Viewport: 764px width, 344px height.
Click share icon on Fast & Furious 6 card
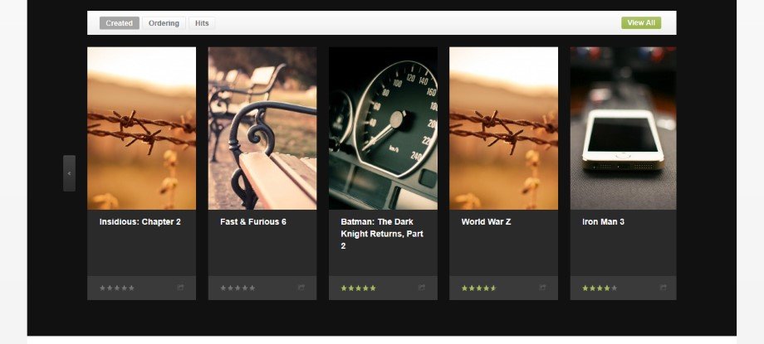(301, 288)
